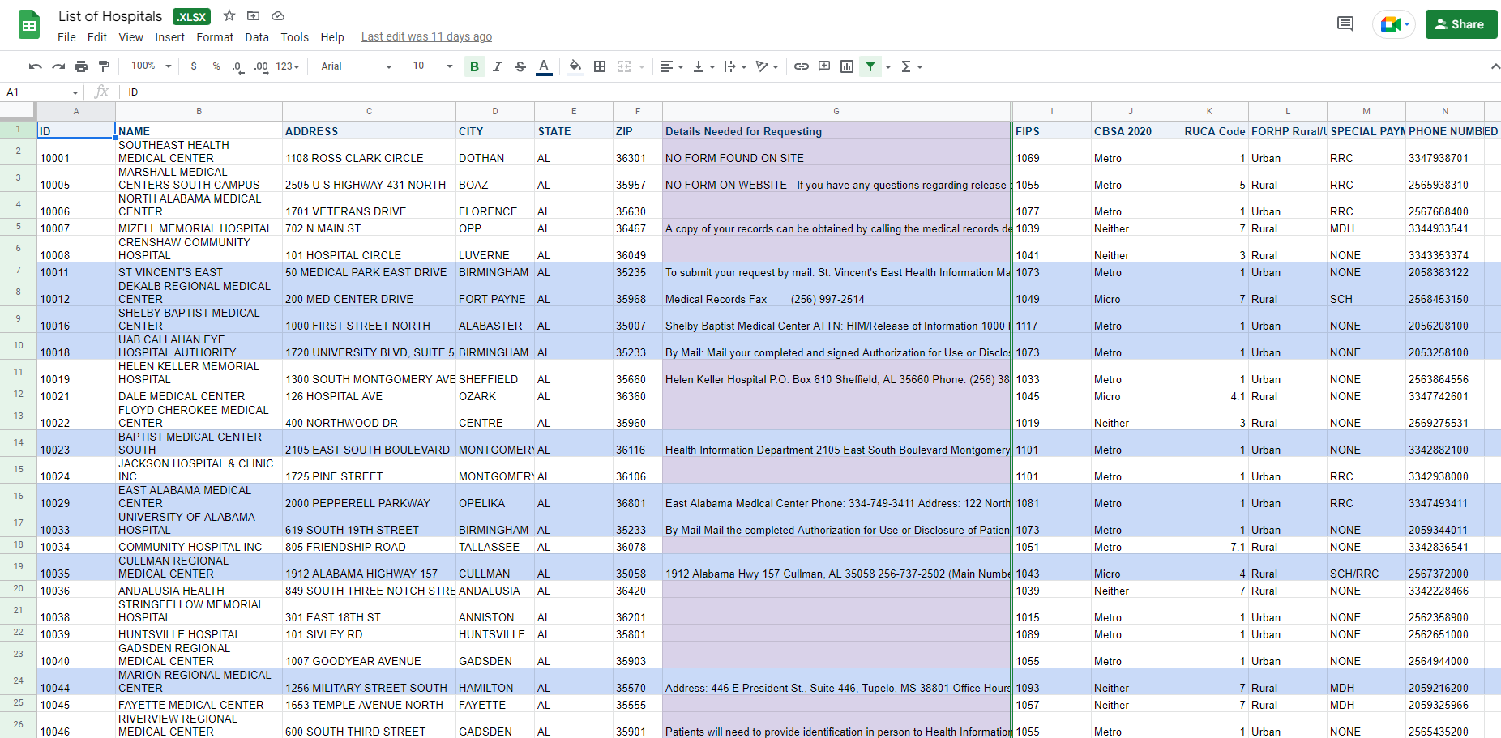
Task: Click the undo arrow in toolbar
Action: point(35,66)
